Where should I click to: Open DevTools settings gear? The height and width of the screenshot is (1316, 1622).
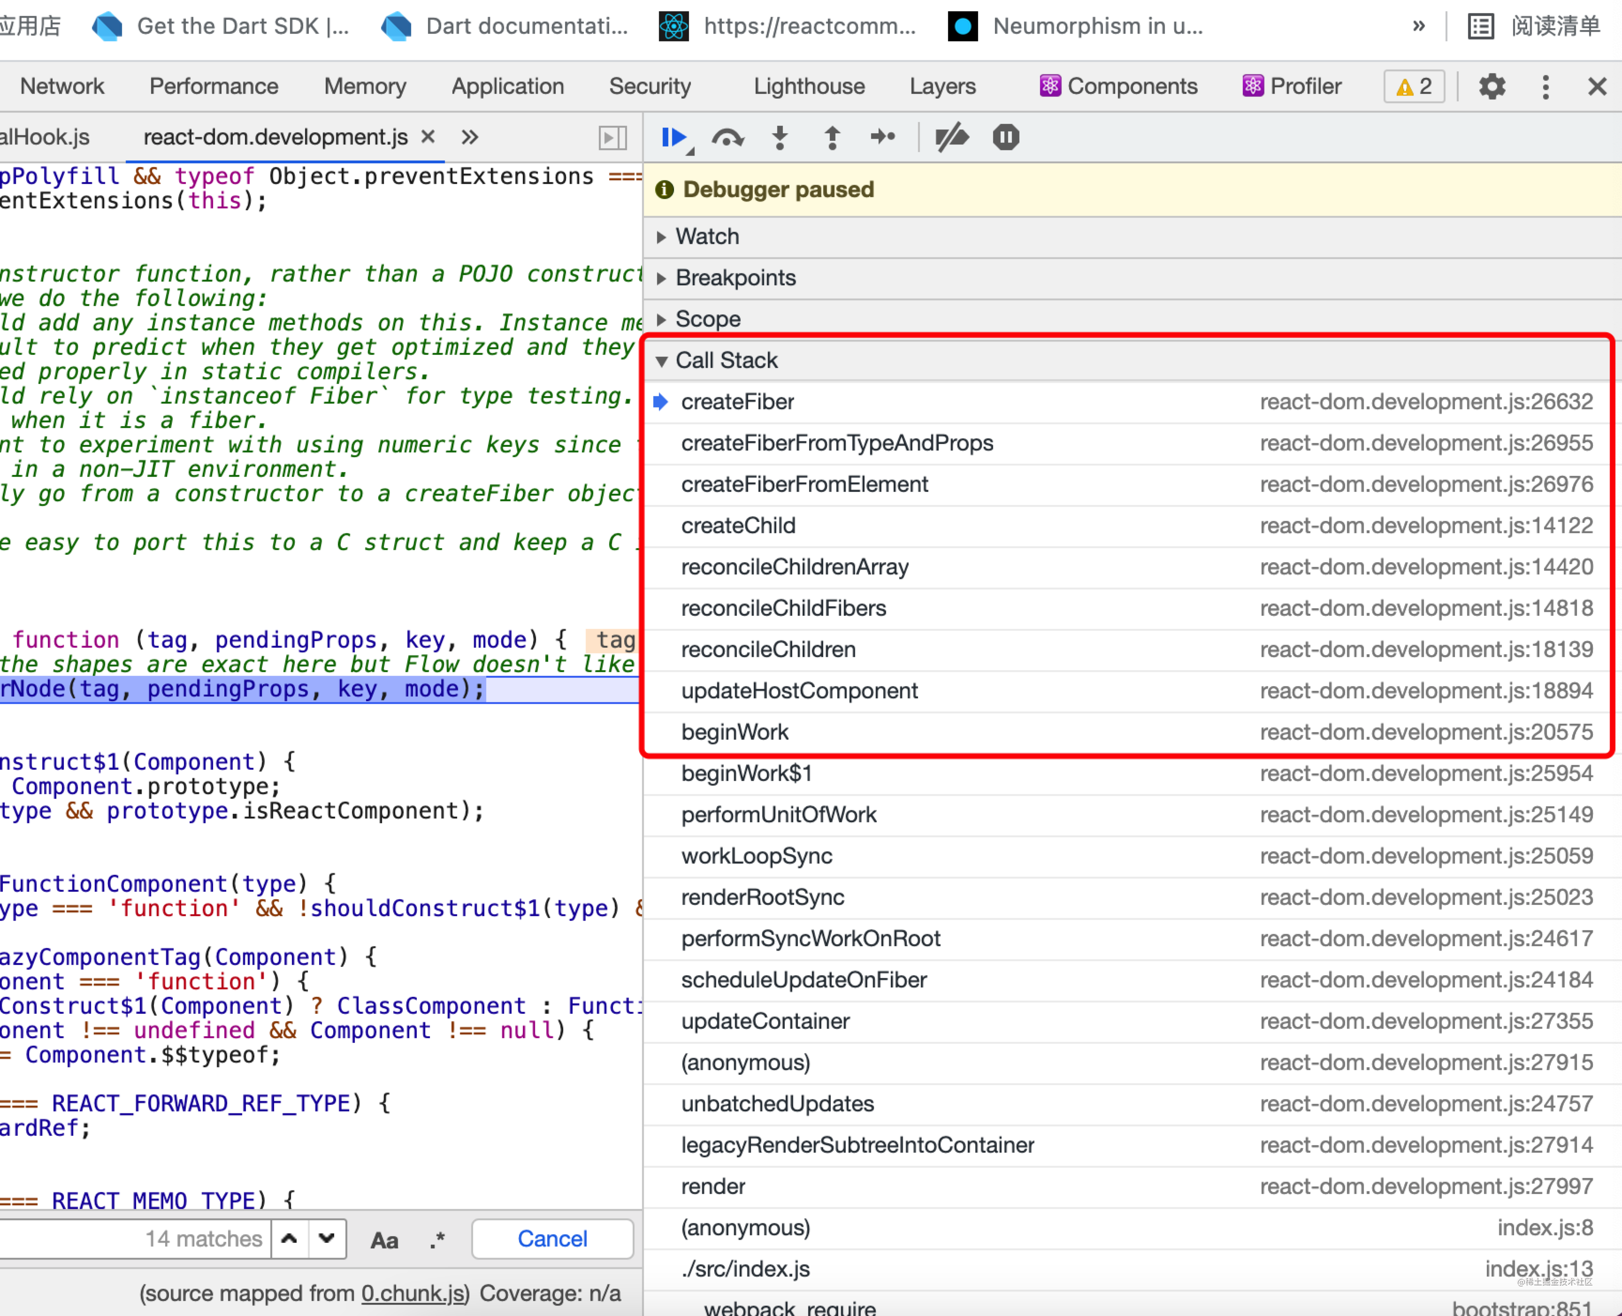1492,86
